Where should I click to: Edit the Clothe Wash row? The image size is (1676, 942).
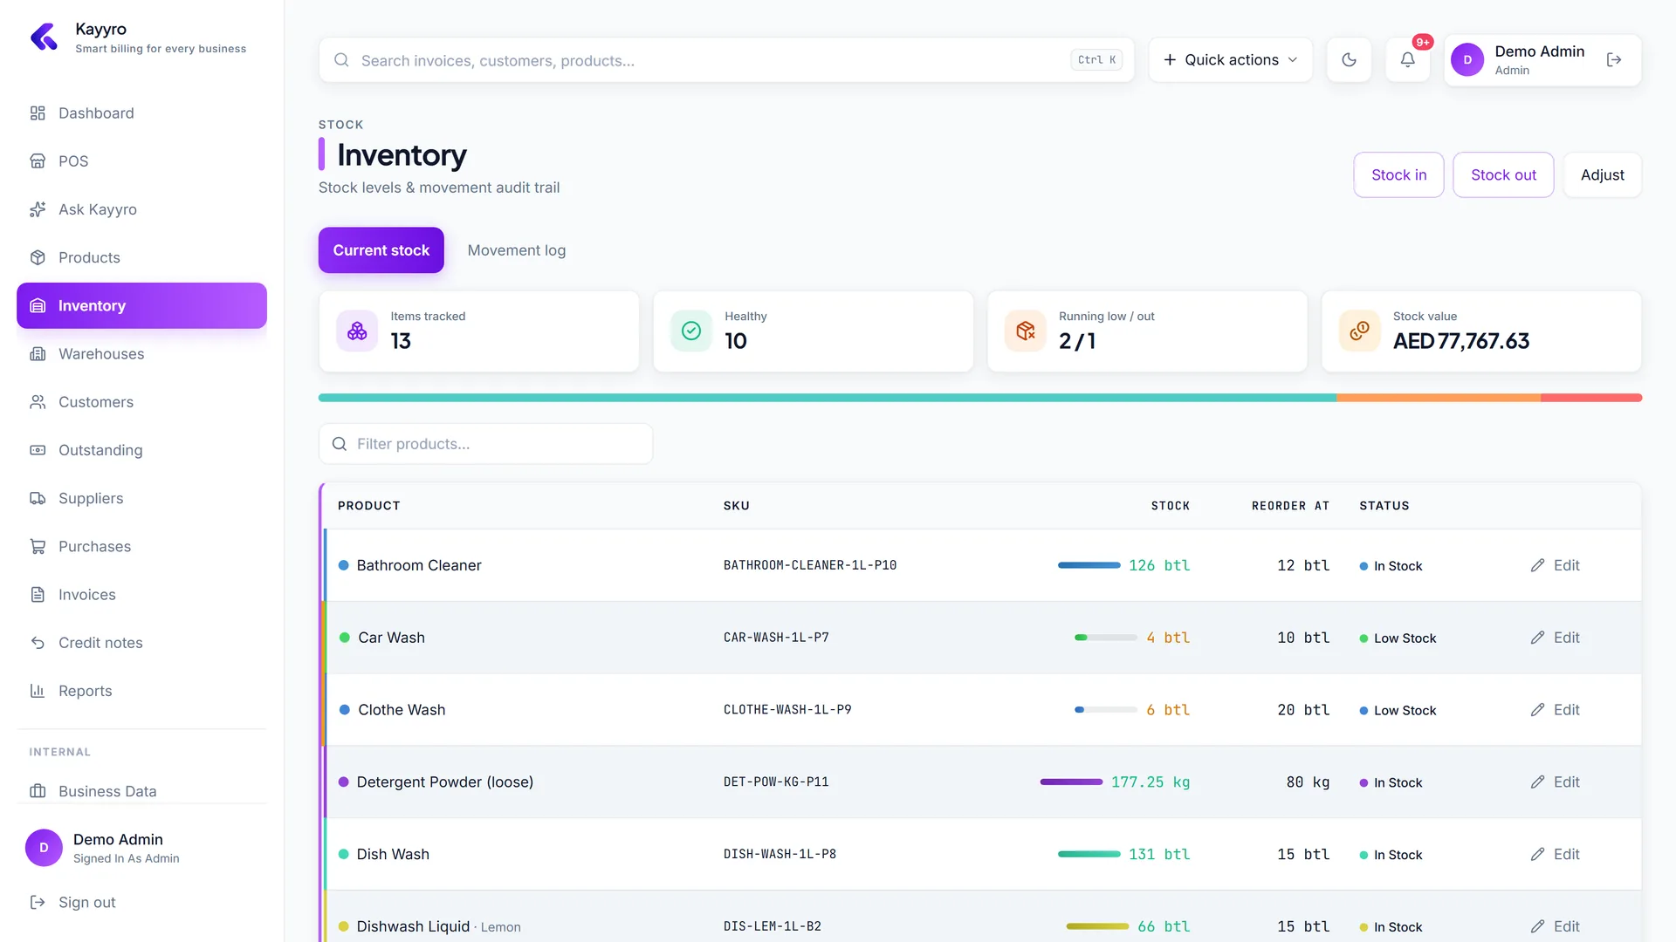(1556, 710)
